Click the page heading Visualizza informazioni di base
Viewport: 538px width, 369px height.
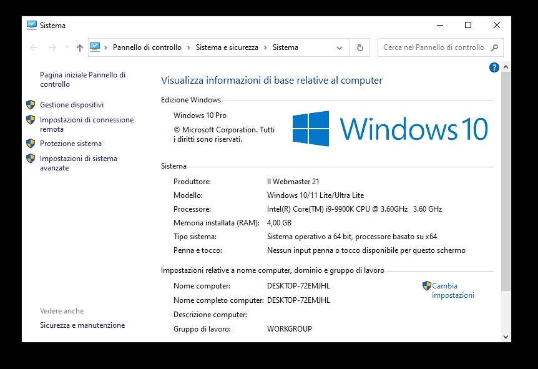pyautogui.click(x=271, y=81)
